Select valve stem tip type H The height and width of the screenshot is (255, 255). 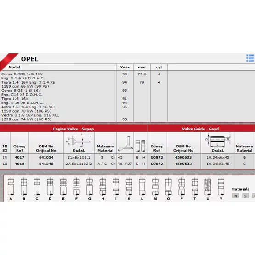103,189
